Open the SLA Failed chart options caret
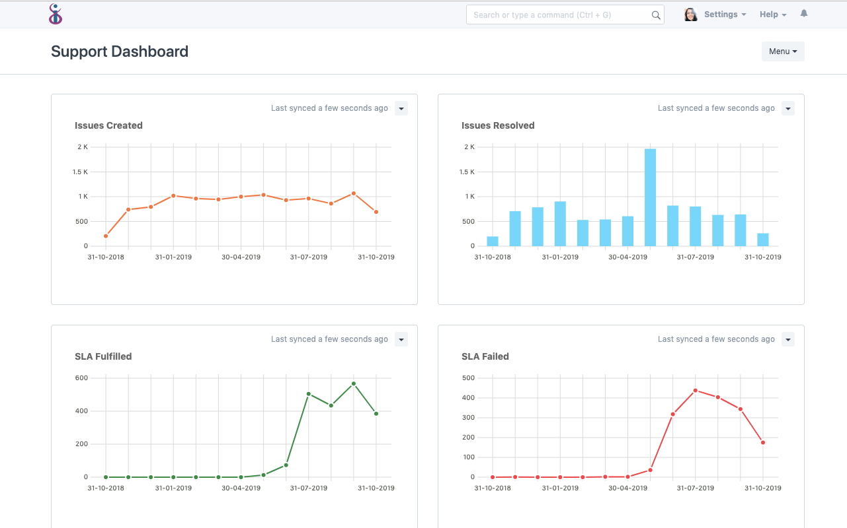 tap(787, 339)
